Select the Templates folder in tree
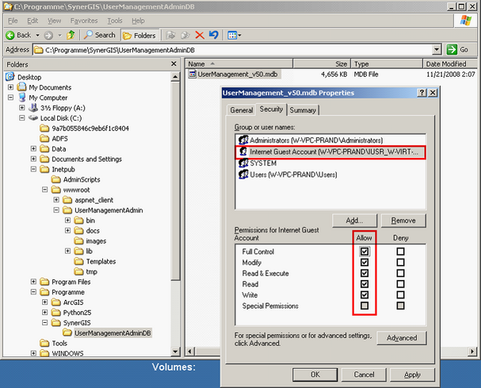Viewport: 481px width, 388px height. tap(95, 261)
